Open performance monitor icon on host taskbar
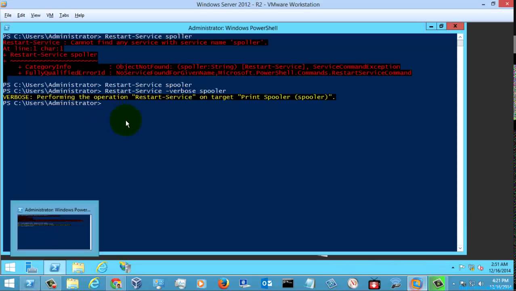Screen dimensions: 516x291 click(x=180, y=284)
